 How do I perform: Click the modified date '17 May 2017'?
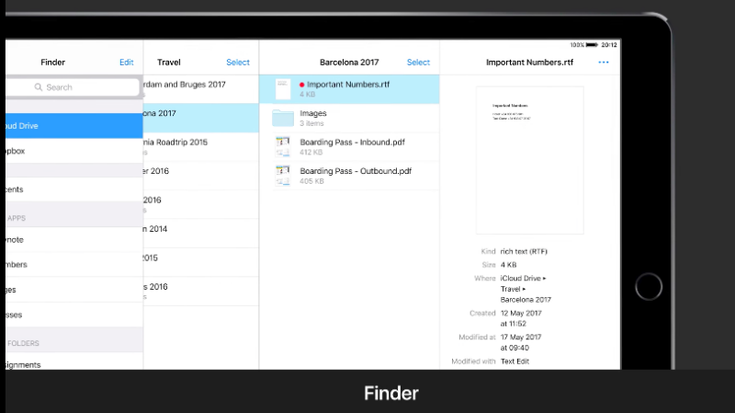click(521, 337)
